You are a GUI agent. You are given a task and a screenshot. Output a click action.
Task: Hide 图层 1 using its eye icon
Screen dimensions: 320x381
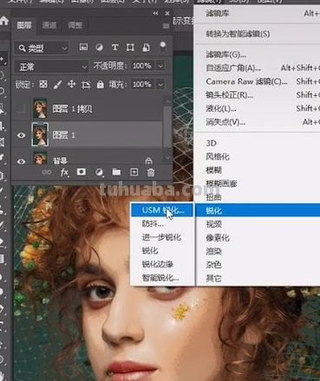21,135
